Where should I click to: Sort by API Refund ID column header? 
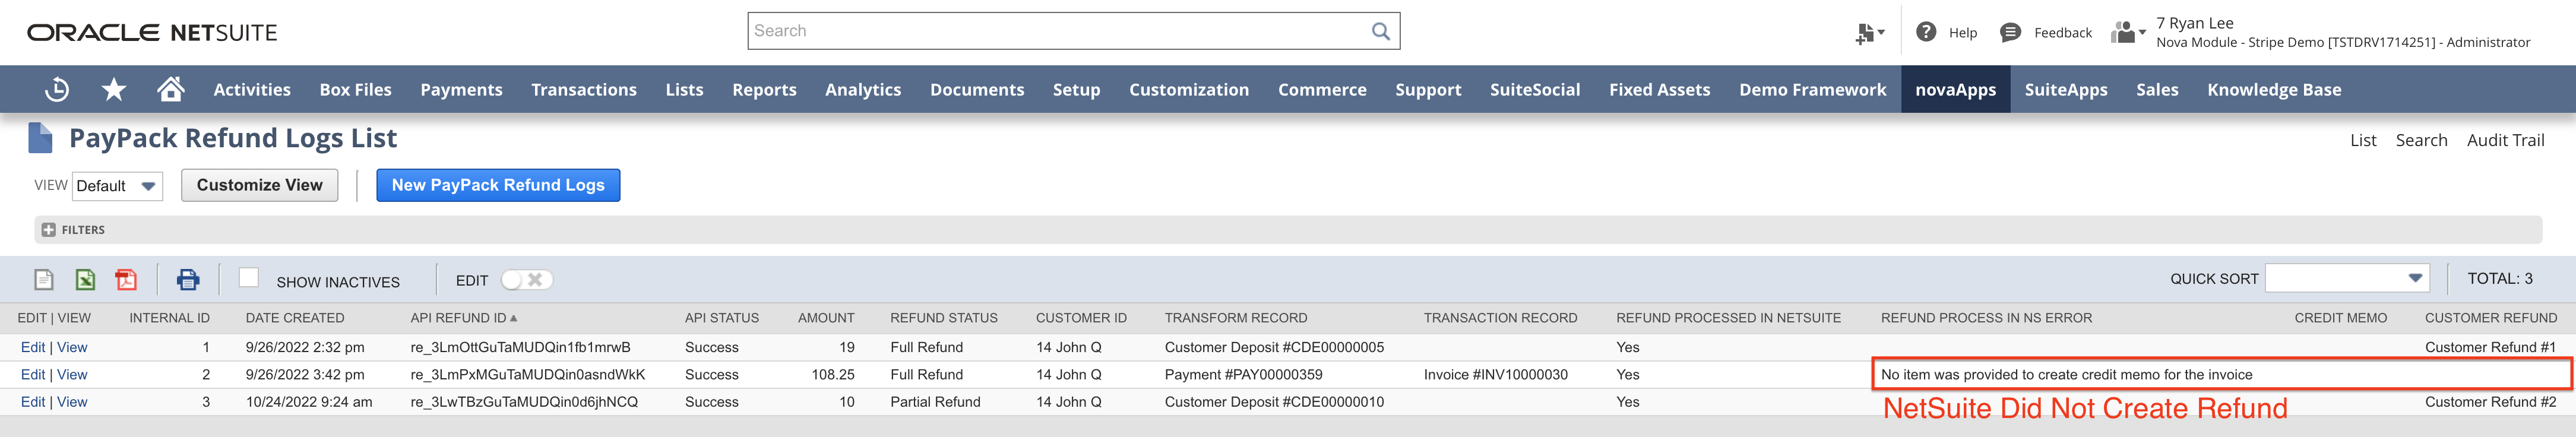point(463,318)
